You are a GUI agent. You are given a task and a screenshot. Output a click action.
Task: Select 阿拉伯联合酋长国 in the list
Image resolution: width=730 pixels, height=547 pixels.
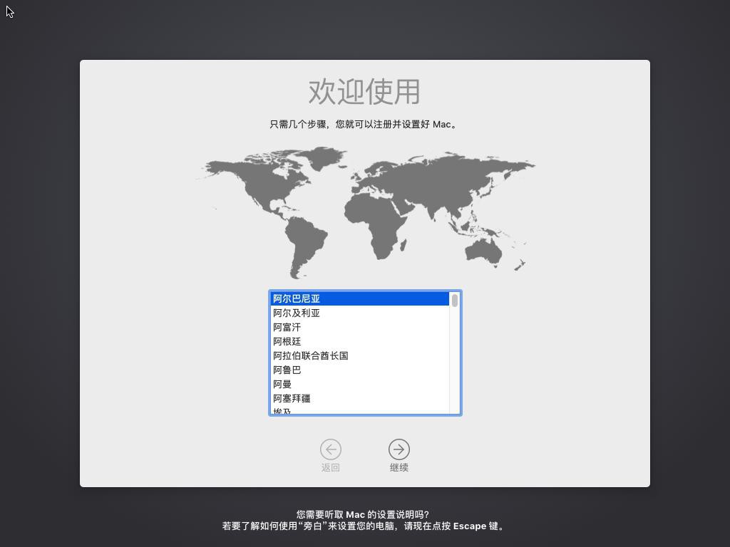pos(359,356)
